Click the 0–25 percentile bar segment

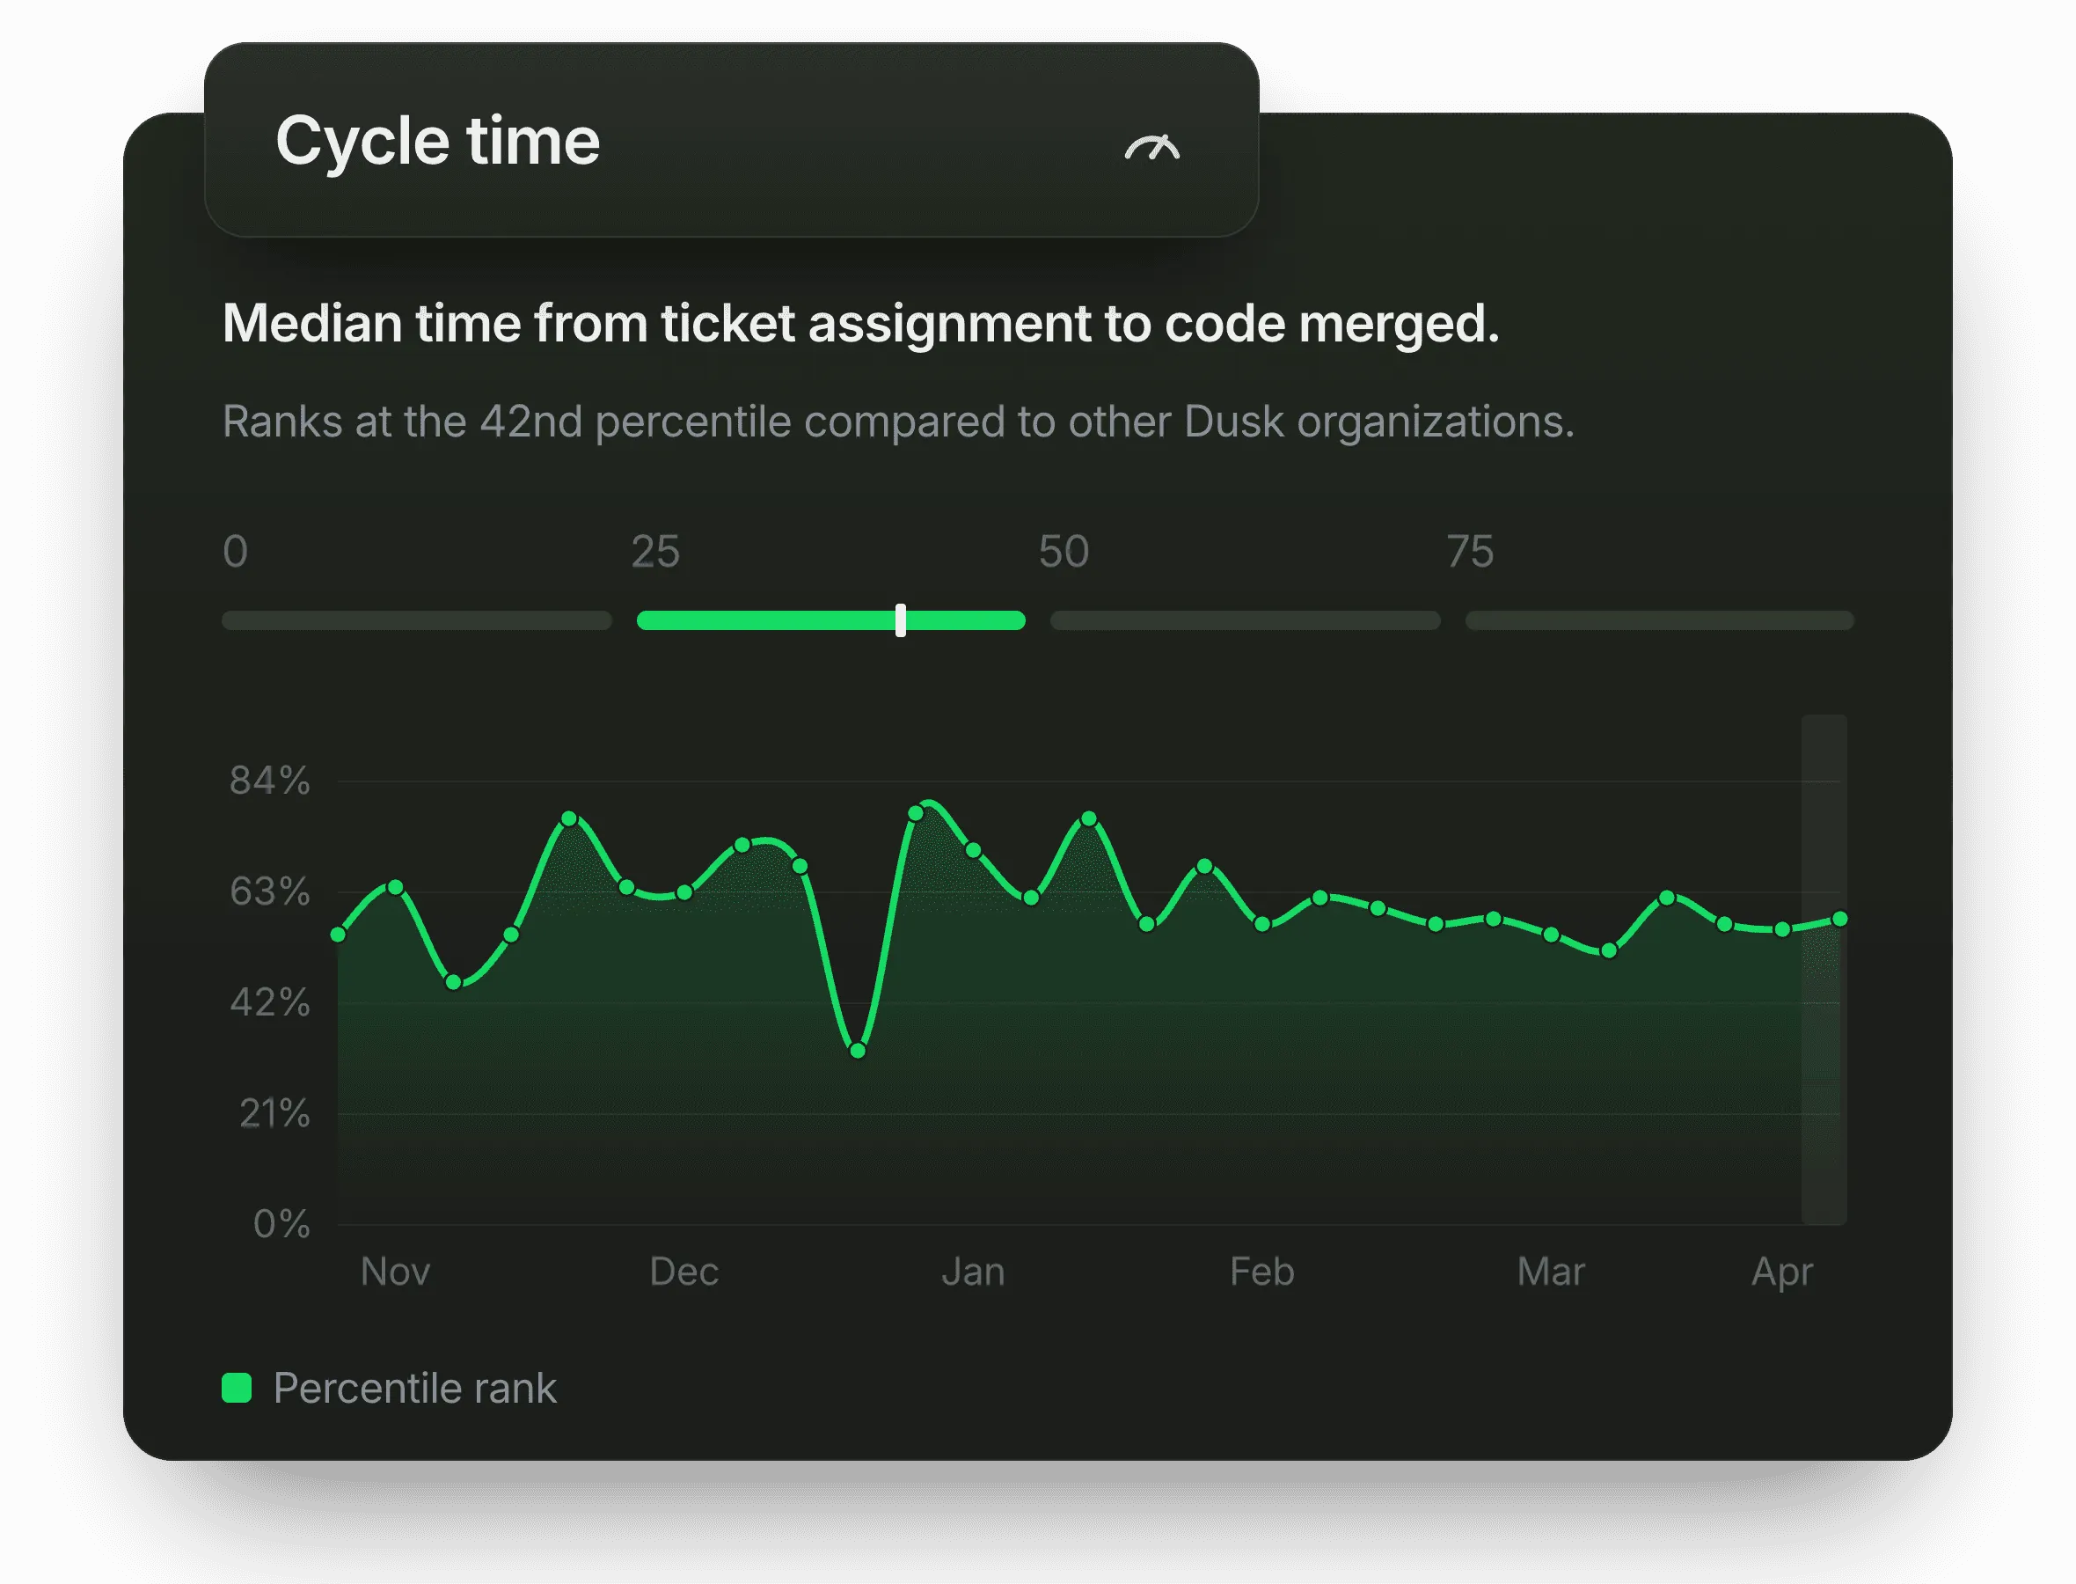point(416,620)
